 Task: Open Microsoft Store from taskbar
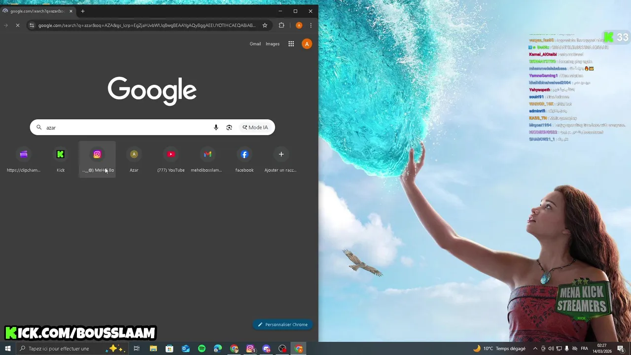[170, 349]
